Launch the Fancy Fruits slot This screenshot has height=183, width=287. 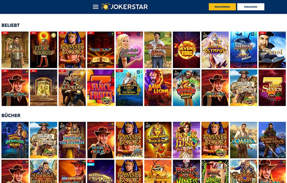[101, 88]
